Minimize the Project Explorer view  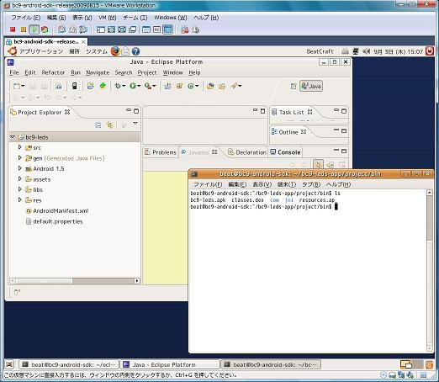pos(129,110)
